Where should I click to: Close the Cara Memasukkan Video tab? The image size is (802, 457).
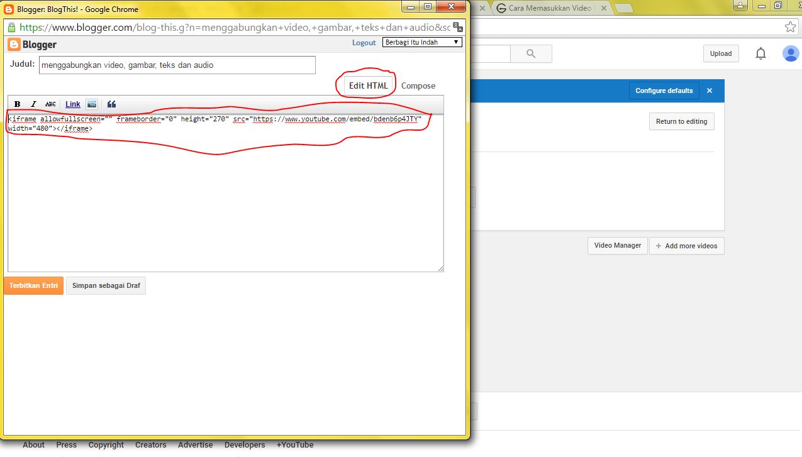coord(603,8)
